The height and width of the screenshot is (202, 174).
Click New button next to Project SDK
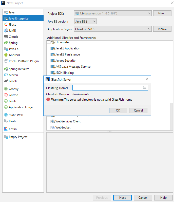tap(162, 13)
